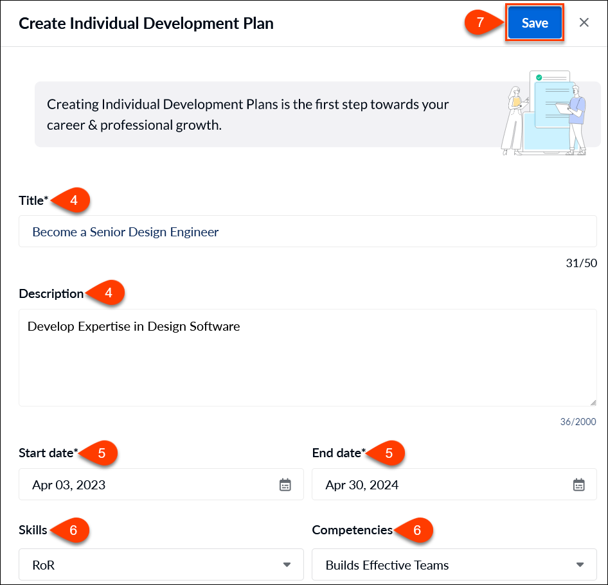Click the resize grip on the Description box
Screen dimensions: 608x585
point(593,401)
